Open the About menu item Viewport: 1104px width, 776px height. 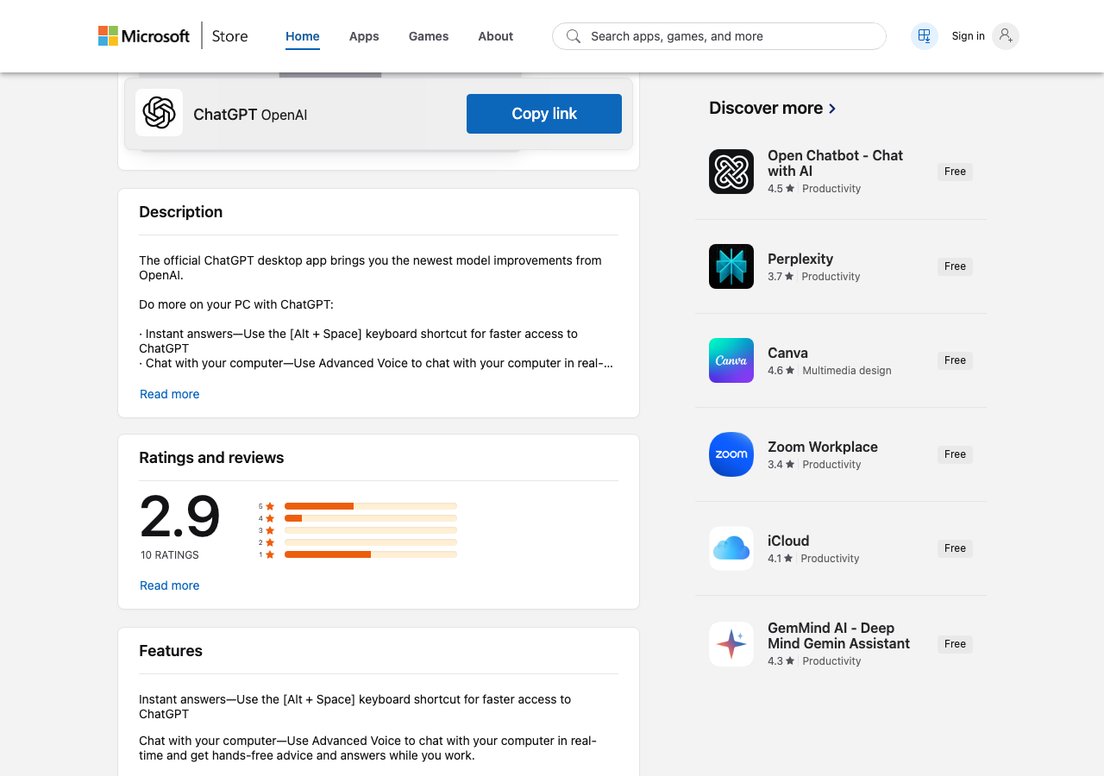(495, 36)
